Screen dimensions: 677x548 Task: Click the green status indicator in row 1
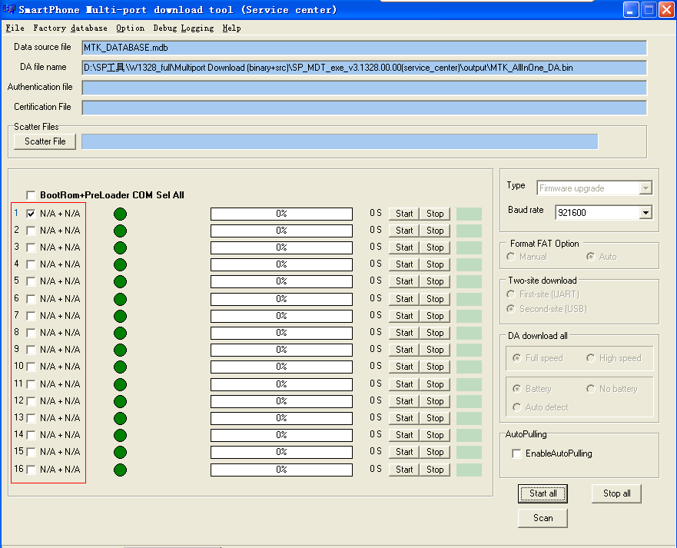point(120,214)
